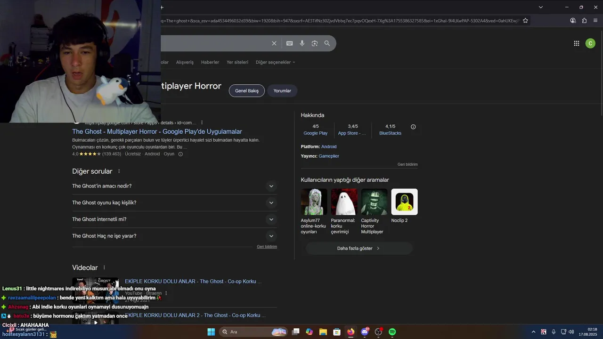Open Task View on the taskbar

point(296,332)
